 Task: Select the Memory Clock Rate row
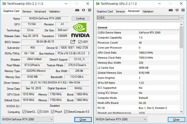click(x=138, y=58)
